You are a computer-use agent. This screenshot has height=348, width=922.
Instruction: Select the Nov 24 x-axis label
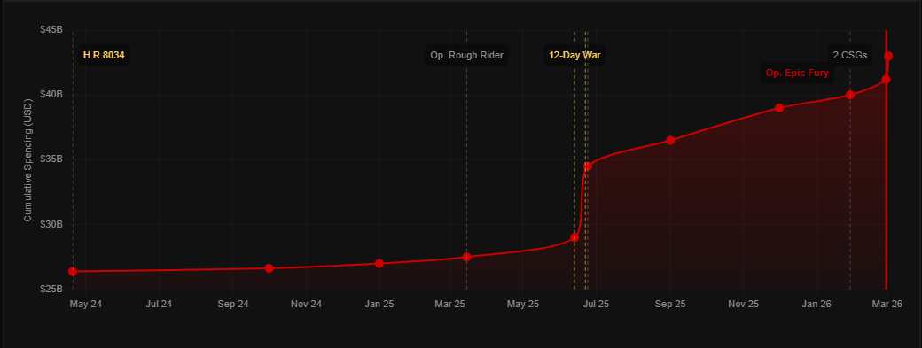click(x=307, y=305)
